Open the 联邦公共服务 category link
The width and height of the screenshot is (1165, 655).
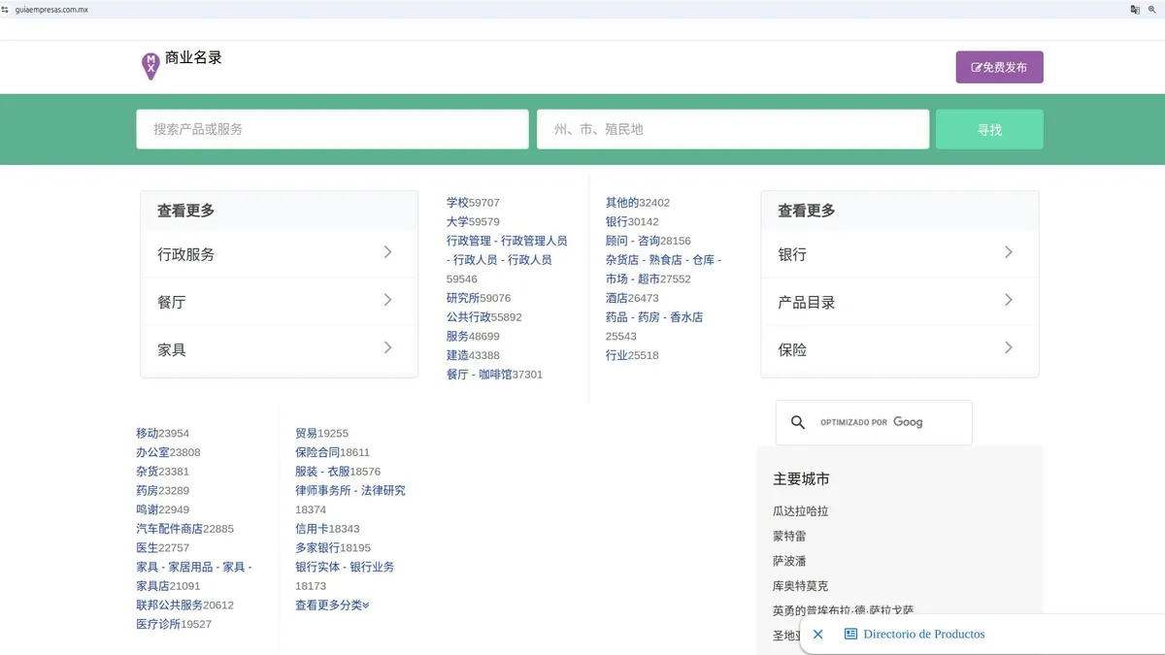point(169,605)
